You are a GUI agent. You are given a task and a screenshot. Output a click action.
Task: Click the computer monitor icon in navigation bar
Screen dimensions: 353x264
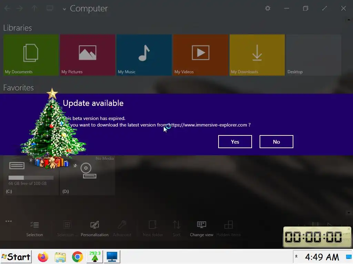pos(50,9)
